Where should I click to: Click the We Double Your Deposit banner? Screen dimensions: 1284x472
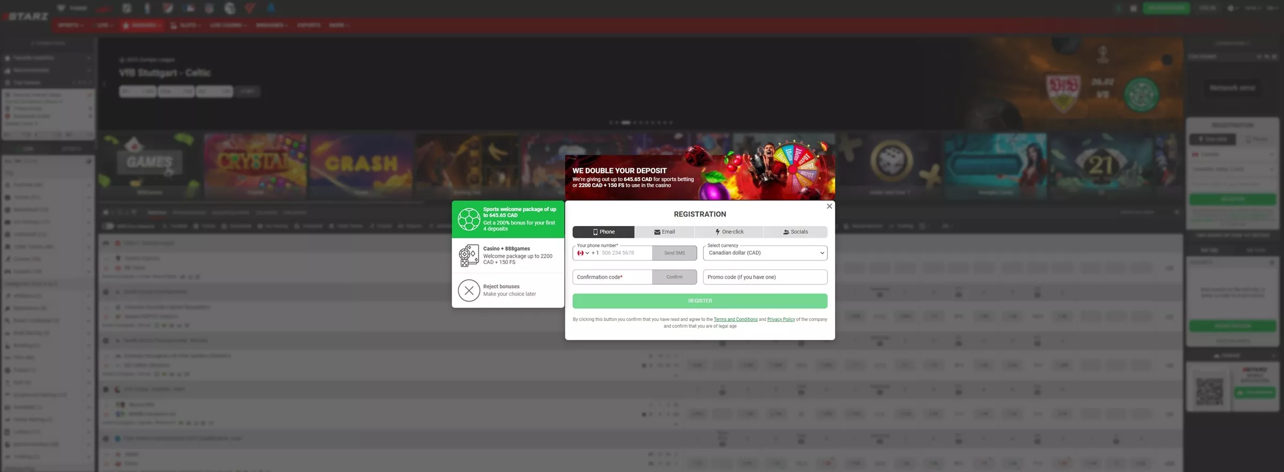pos(699,177)
